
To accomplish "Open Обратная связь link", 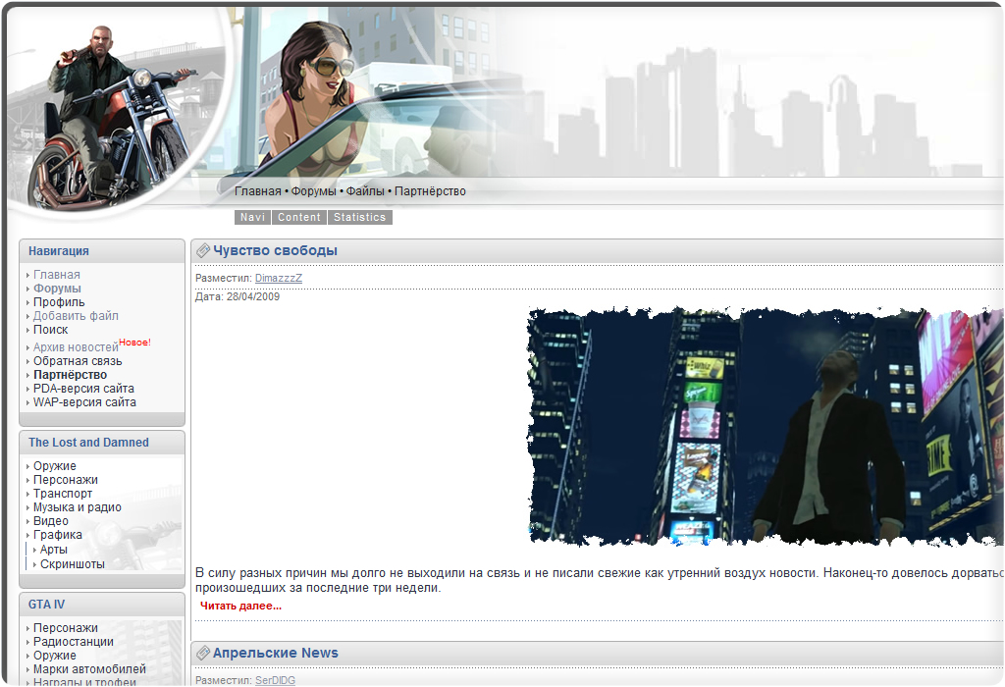I will coord(78,361).
